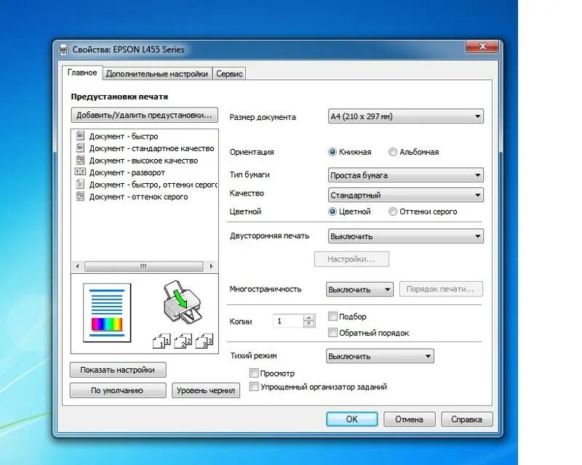The height and width of the screenshot is (465, 582).
Task: Tick the Просмотр checkbox
Action: tap(254, 373)
